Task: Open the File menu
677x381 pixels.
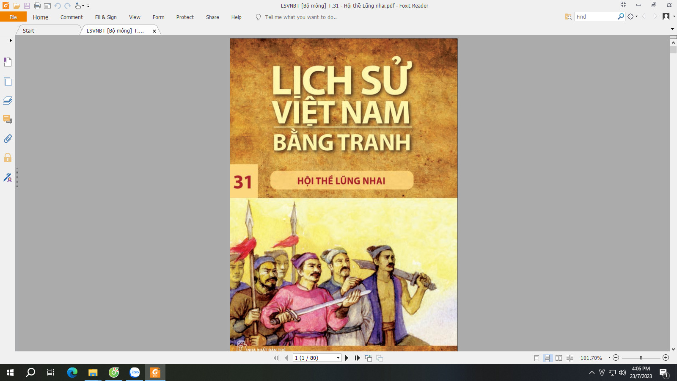Action: pyautogui.click(x=13, y=17)
